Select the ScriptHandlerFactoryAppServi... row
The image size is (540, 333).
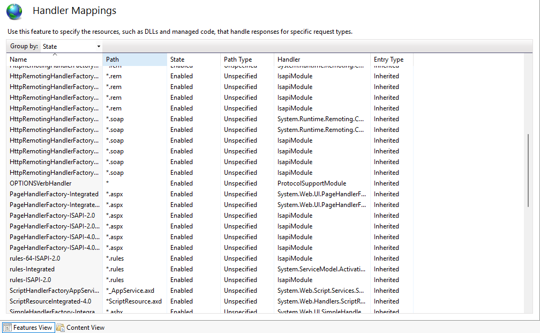coord(210,290)
